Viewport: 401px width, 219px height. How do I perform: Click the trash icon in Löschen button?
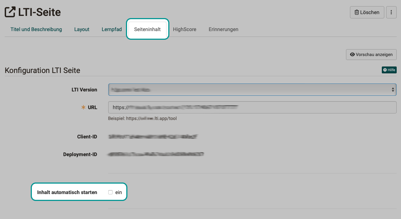(x=356, y=12)
